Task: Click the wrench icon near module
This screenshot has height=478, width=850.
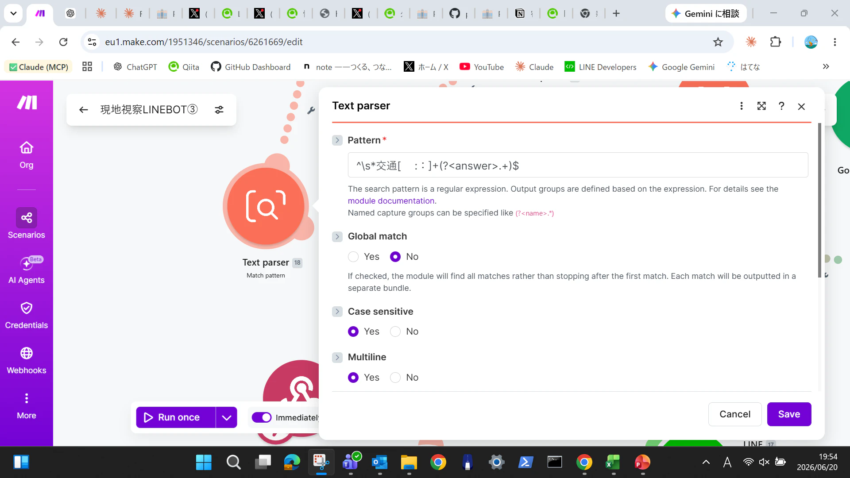Action: tap(311, 111)
